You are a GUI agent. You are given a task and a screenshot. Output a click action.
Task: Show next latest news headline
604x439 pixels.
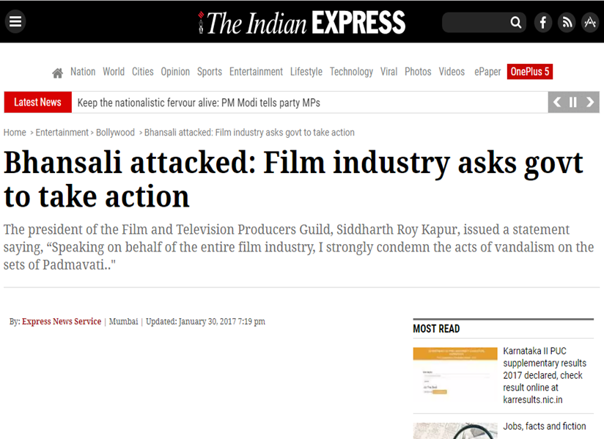pos(590,103)
